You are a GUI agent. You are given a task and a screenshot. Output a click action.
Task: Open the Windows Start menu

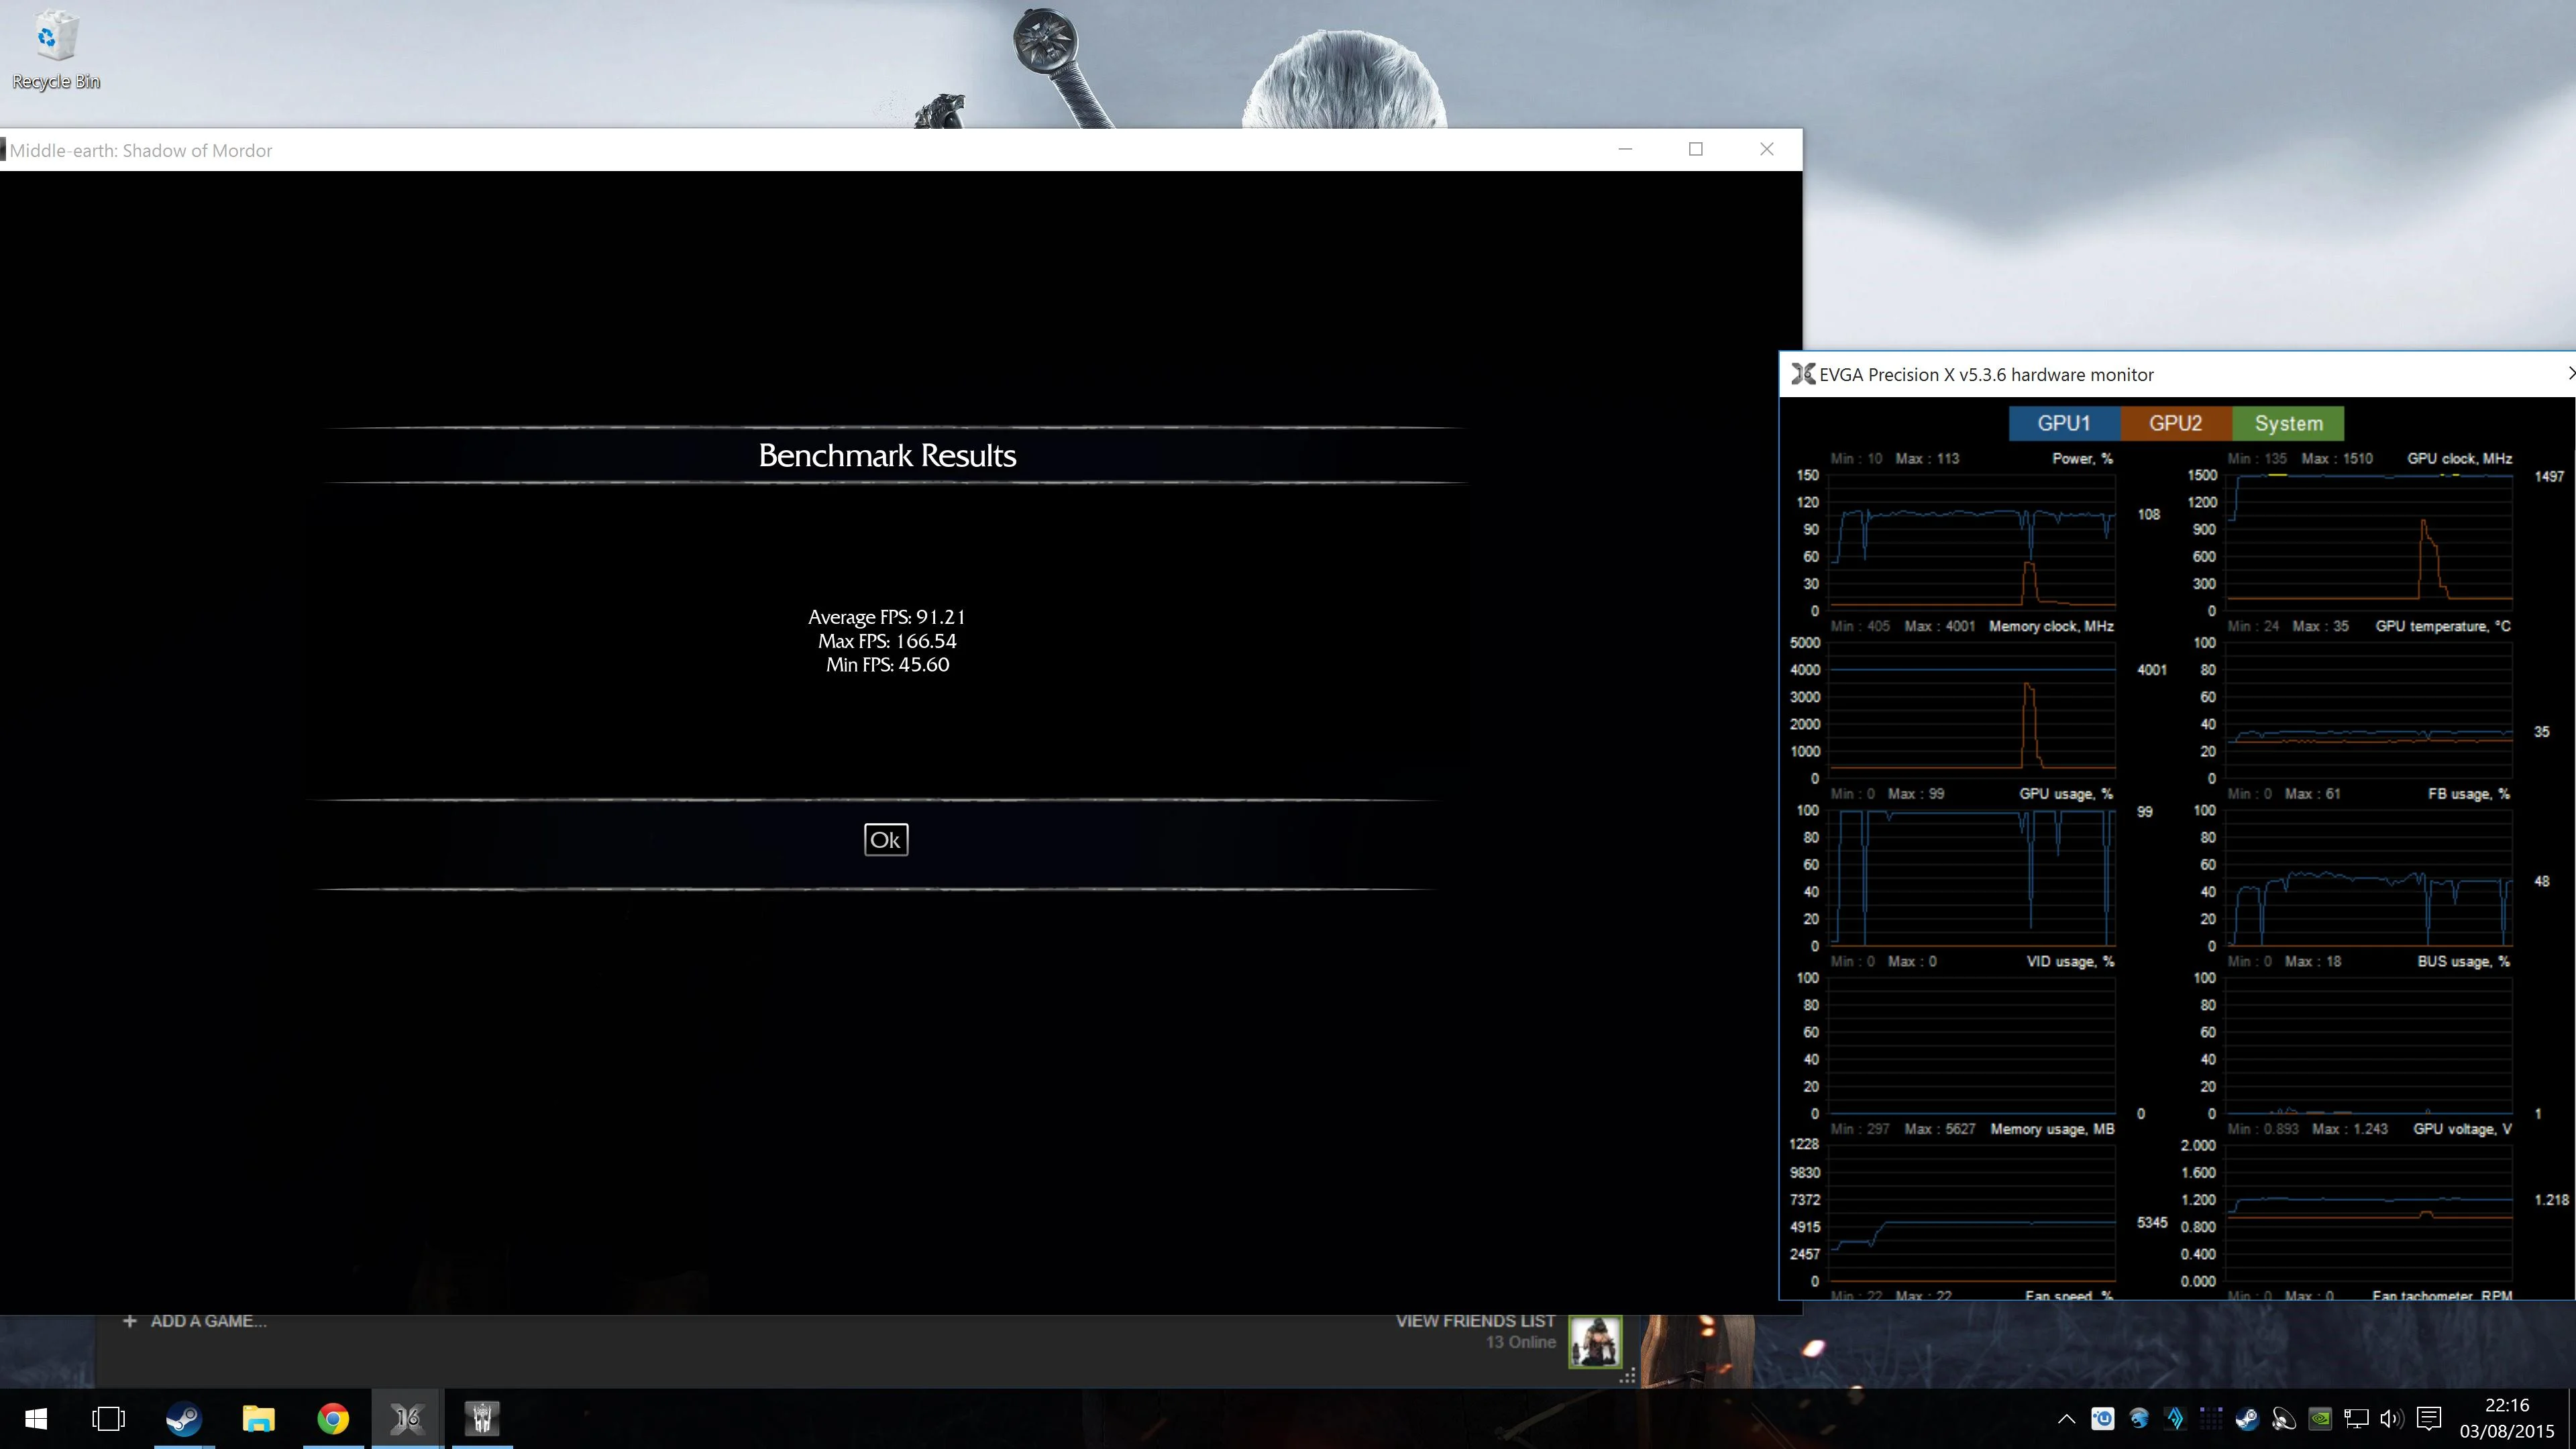36,1418
